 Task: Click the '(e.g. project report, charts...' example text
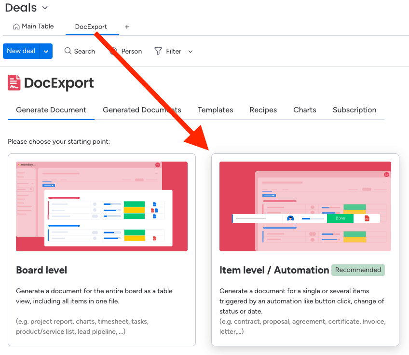click(x=82, y=327)
